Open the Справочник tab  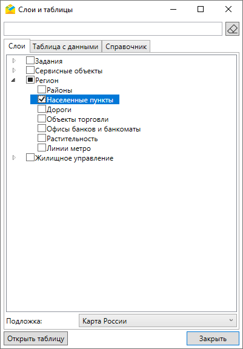click(x=126, y=47)
